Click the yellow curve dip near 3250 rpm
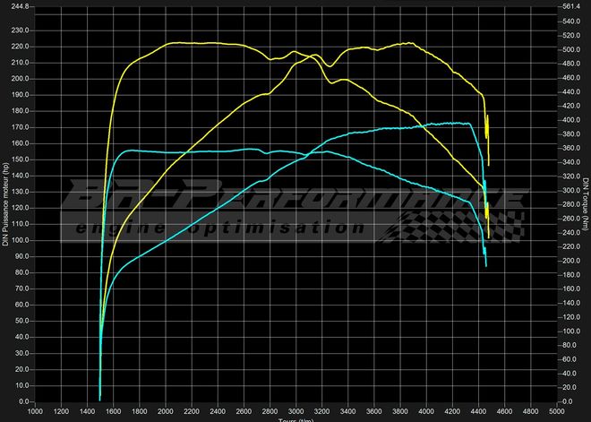 (330, 66)
